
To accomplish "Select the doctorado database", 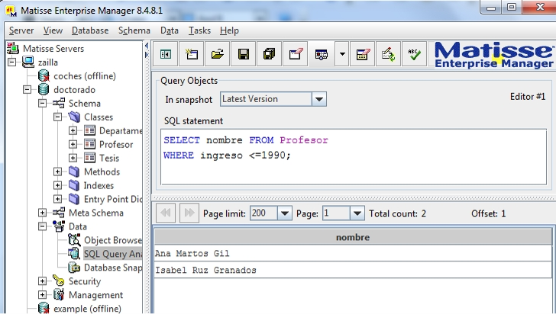I will 74,90.
